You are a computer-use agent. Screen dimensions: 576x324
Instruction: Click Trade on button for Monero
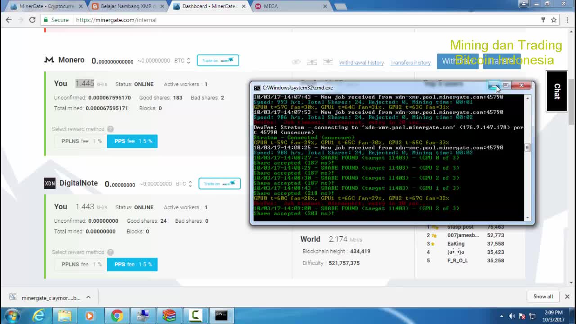point(218,60)
